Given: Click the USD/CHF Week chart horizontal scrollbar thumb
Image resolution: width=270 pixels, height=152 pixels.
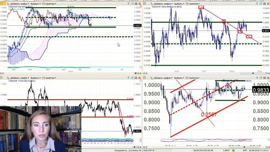Looking at the screenshot, I should pyautogui.click(x=253, y=73).
